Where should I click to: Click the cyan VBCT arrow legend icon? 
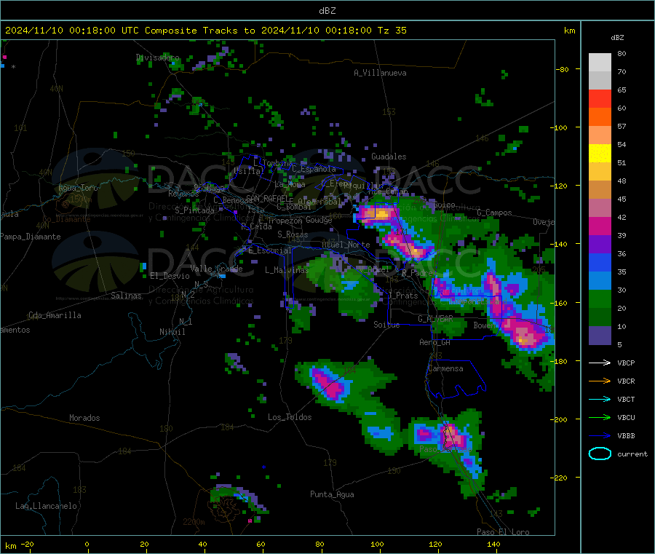tap(600, 399)
